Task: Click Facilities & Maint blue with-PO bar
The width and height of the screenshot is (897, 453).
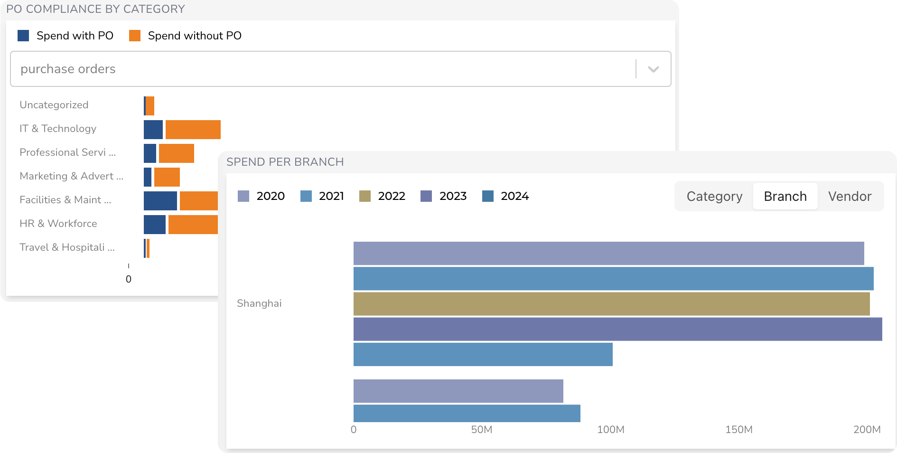Action: [x=160, y=201]
